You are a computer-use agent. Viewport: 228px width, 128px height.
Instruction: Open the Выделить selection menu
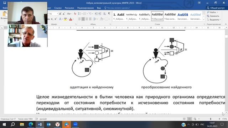214,20
